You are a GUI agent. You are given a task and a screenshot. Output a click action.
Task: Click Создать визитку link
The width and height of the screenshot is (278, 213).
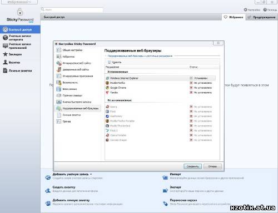tap(64, 187)
